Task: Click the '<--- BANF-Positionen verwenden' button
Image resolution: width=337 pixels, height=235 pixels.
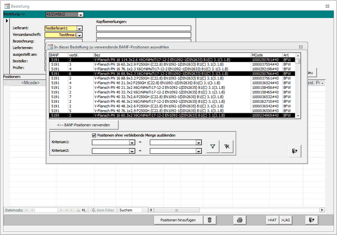Action: (84, 124)
